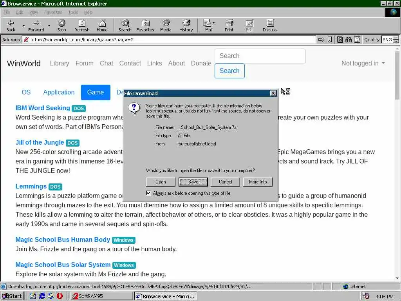Open the Favorites menu
Screen dimensions: 401x301
pos(53,12)
